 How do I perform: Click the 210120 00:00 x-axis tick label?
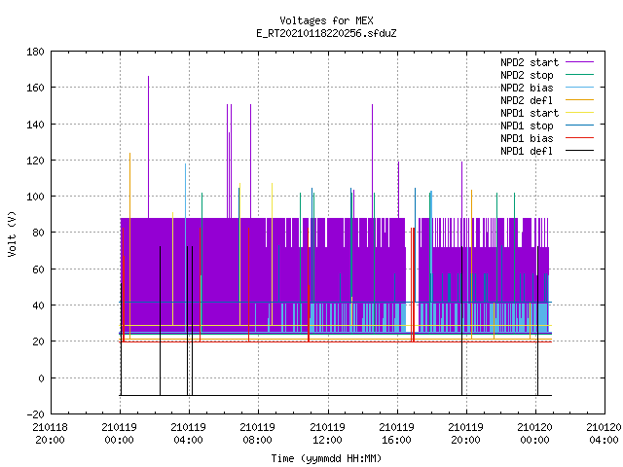534,434
